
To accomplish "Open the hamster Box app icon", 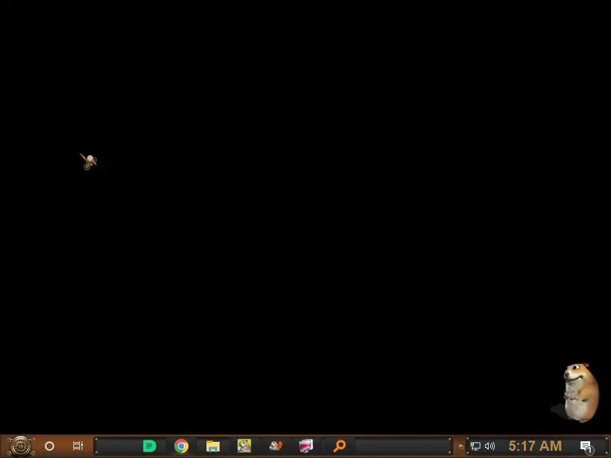I will [244, 446].
